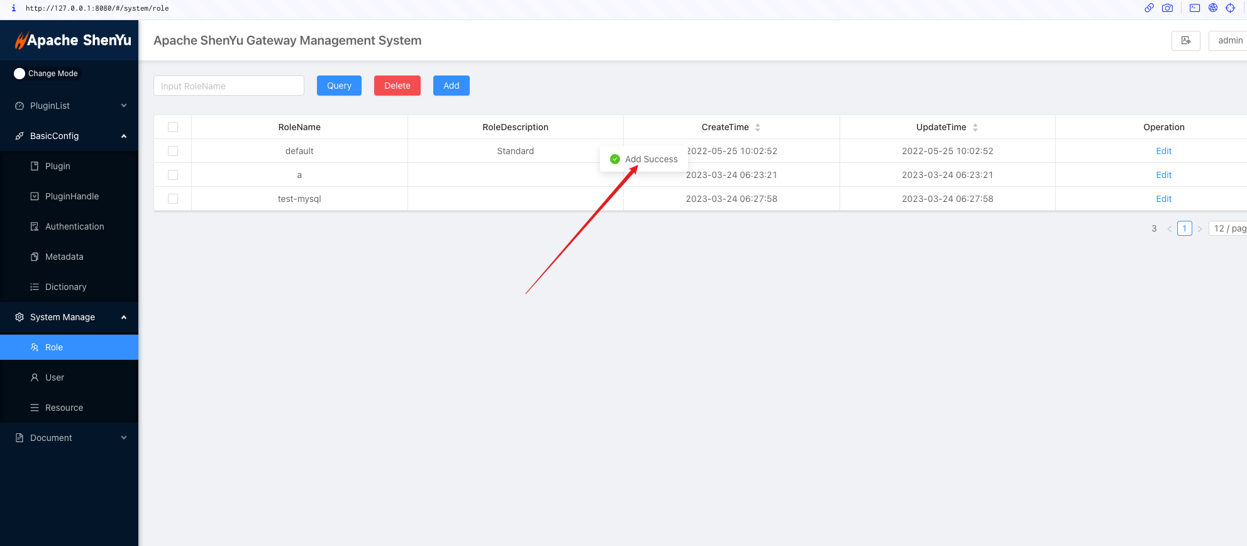The width and height of the screenshot is (1247, 546).
Task: Open the Plugin menu item
Action: pos(69,166)
